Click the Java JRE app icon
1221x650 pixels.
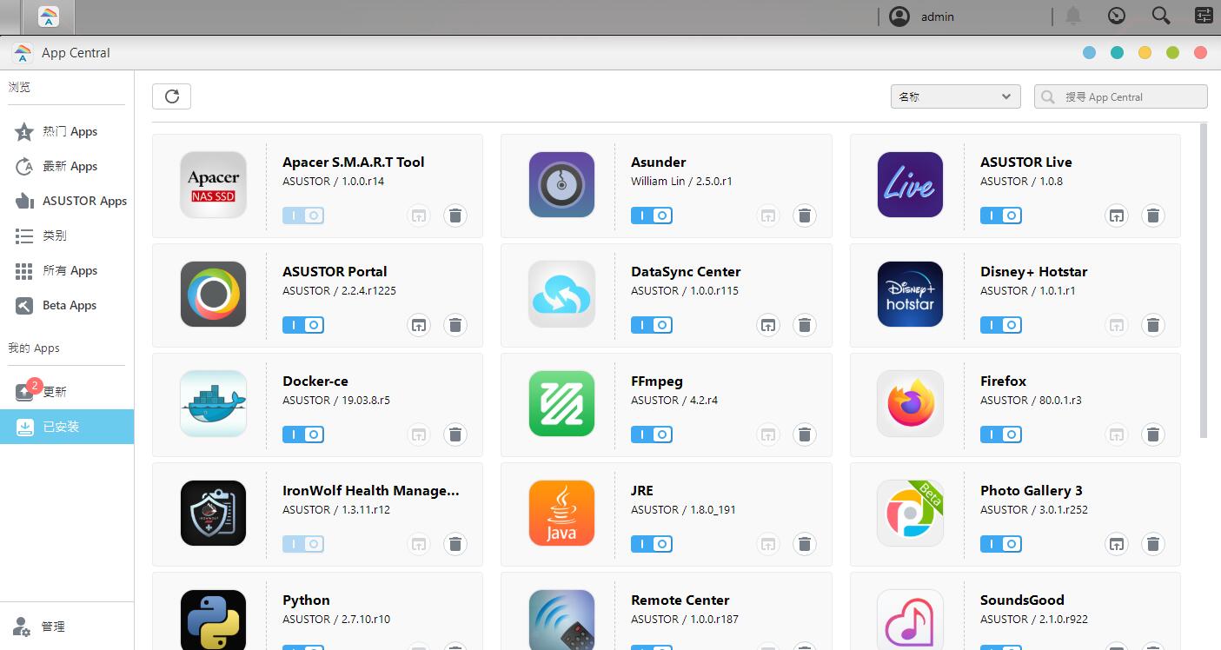(x=561, y=513)
